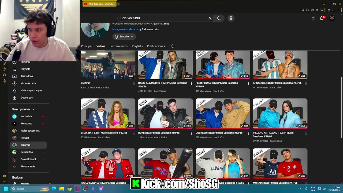
Task: Select the Videos channel tab
Action: click(101, 46)
